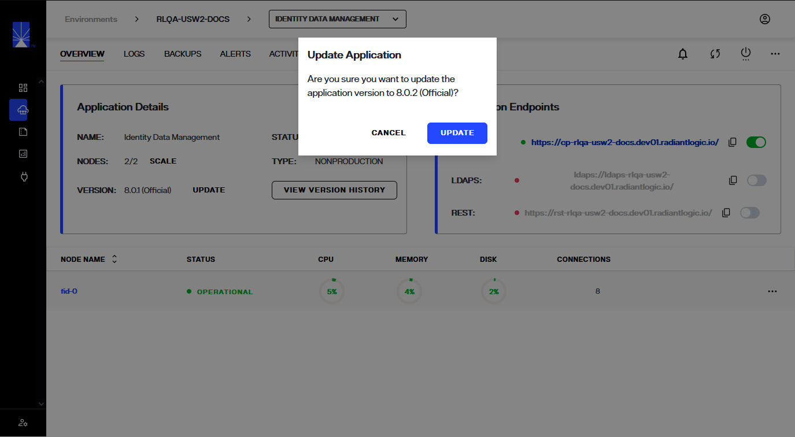The width and height of the screenshot is (795, 437).
Task: Go to RLQA-USW2-DOCS breadcrumb
Action: click(193, 19)
